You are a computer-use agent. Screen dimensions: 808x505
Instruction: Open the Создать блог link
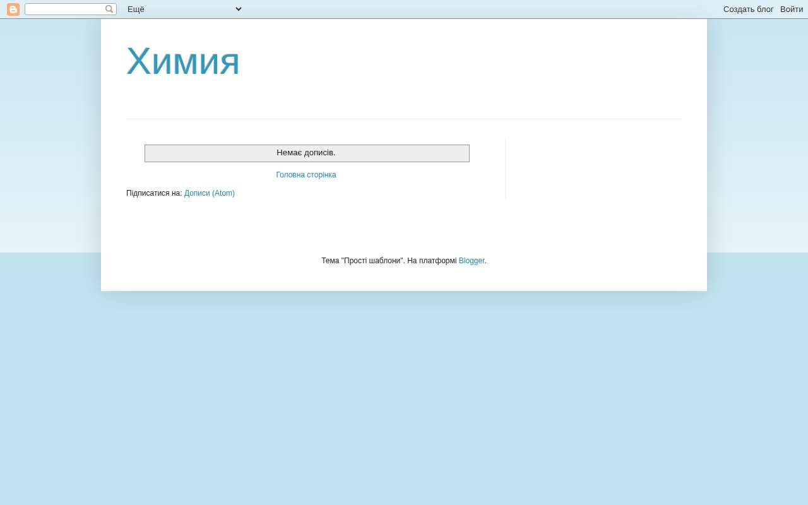(x=748, y=9)
